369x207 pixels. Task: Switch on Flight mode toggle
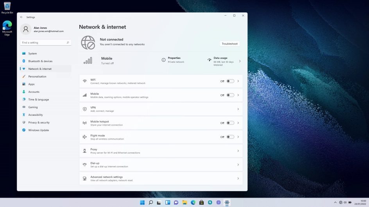[x=230, y=137]
